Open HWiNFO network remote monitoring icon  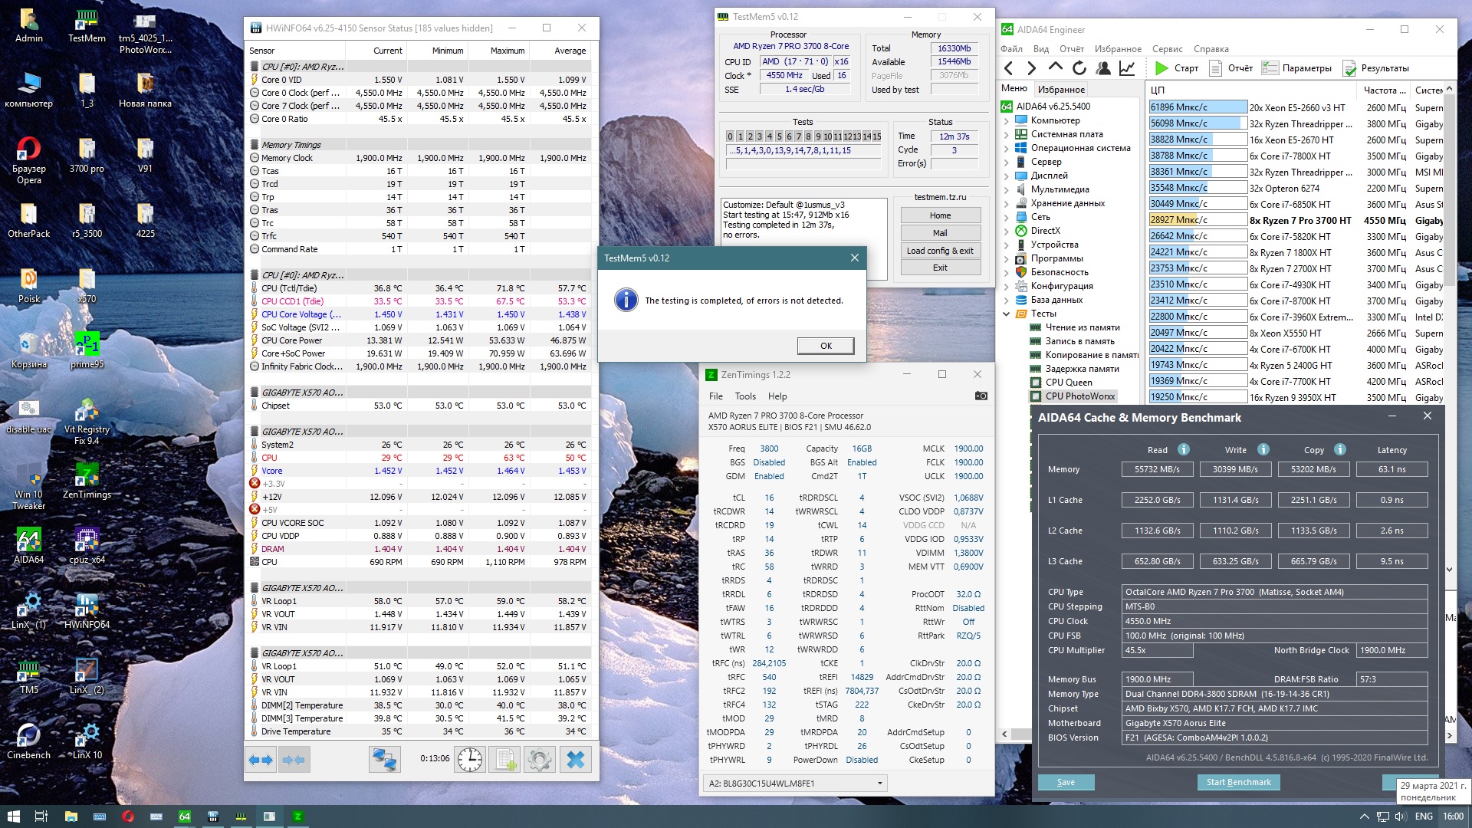[x=384, y=760]
